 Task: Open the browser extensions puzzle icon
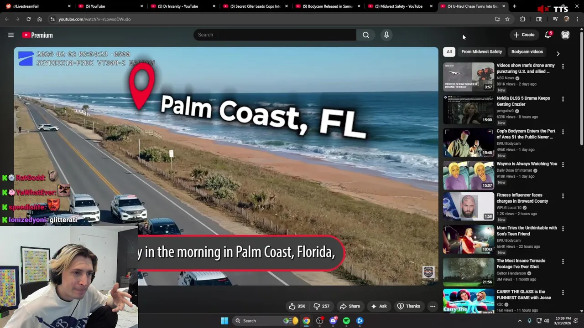523,19
